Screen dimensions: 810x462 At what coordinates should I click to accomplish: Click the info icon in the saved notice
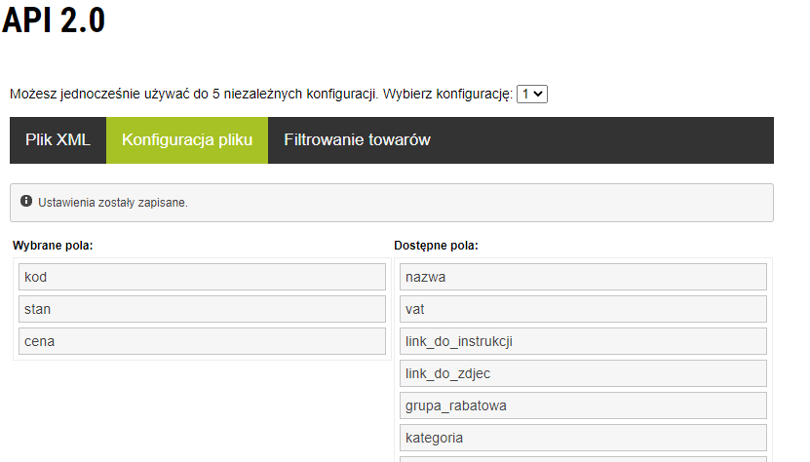click(x=26, y=201)
